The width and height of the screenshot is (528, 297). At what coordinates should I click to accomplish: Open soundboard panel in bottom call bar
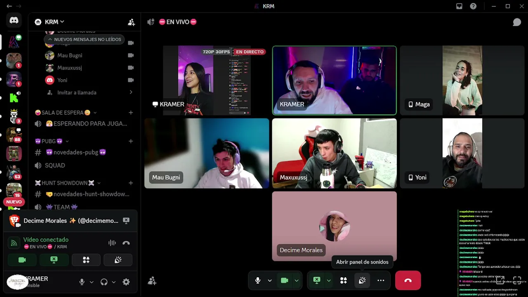362,280
